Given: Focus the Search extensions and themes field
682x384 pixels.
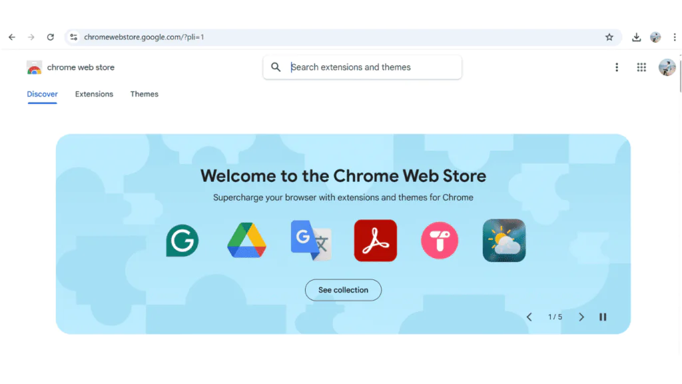Looking at the screenshot, I should [362, 67].
